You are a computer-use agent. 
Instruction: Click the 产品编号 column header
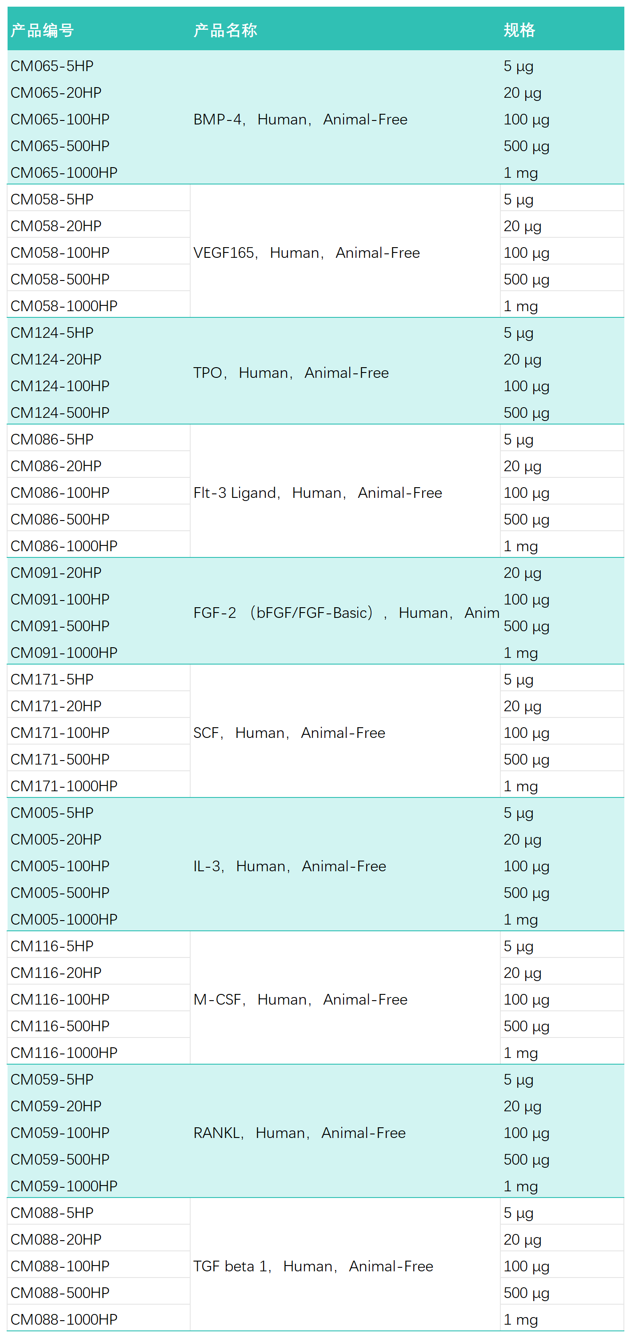(42, 30)
